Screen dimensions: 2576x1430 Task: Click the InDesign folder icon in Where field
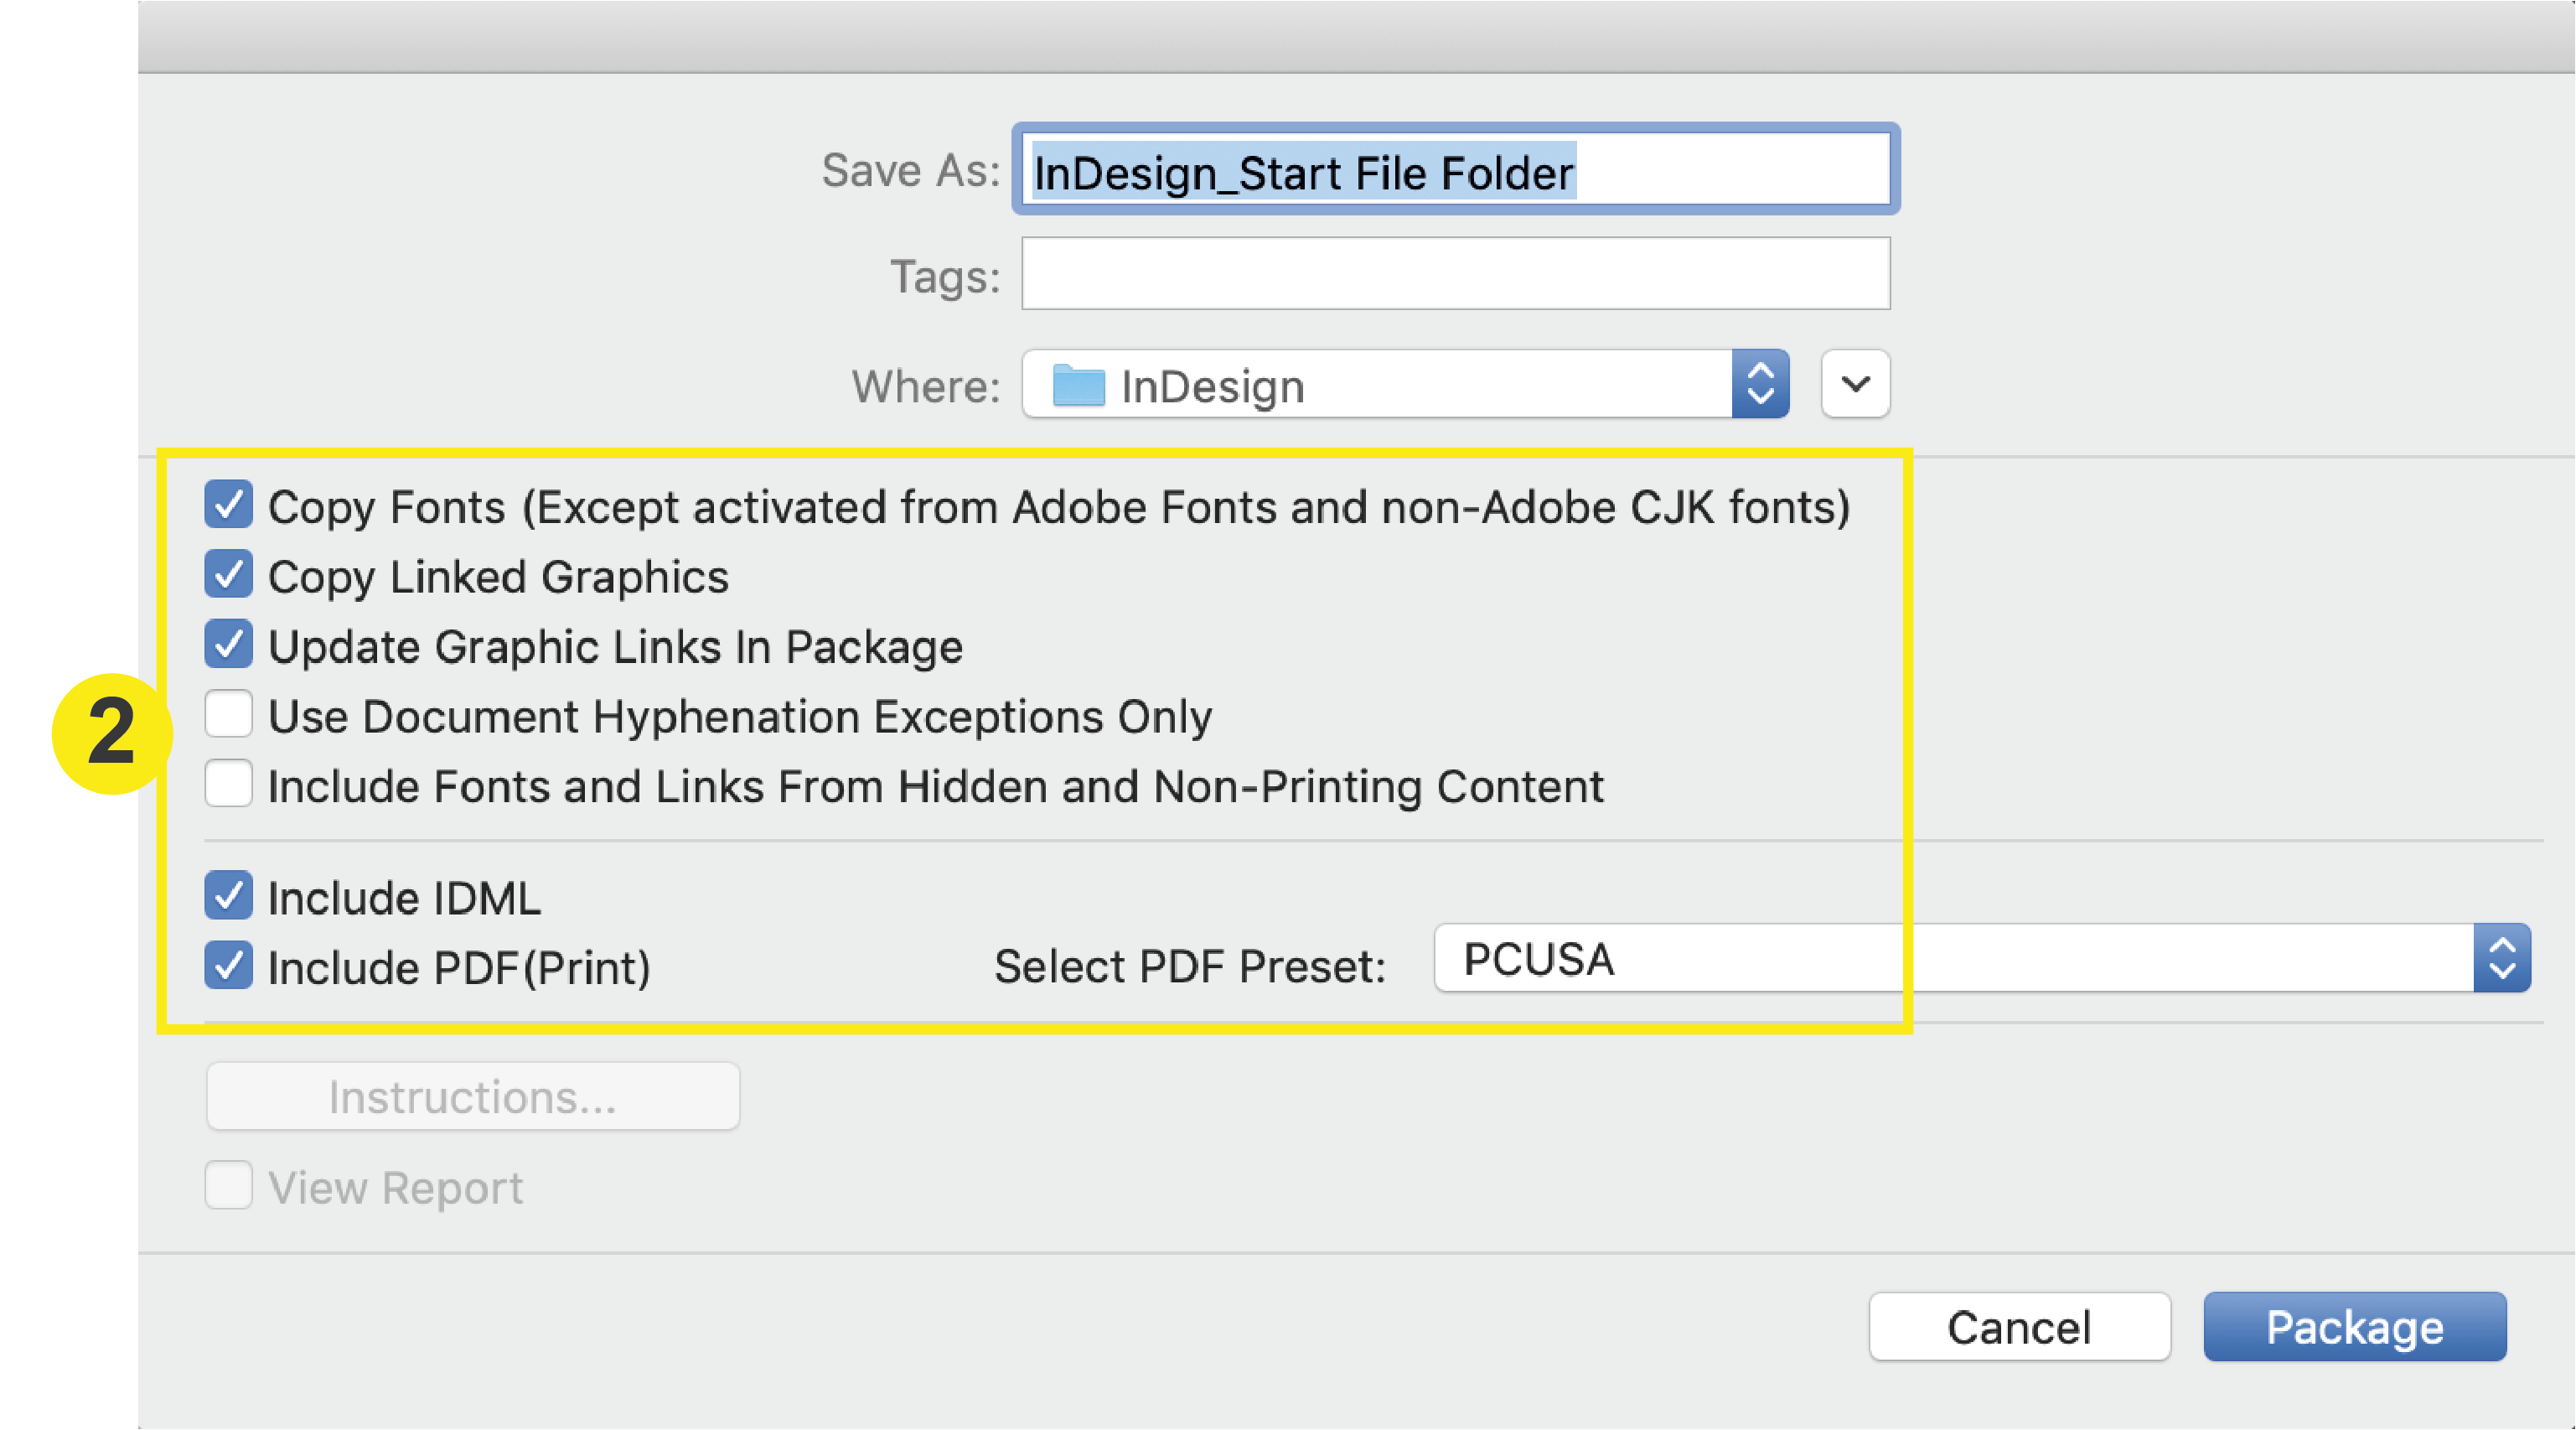(1078, 385)
